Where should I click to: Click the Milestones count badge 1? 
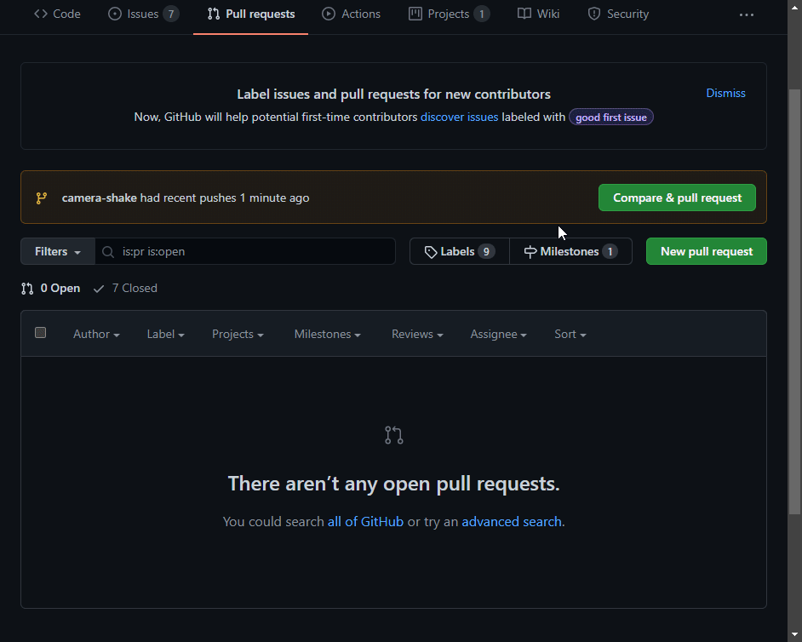click(x=610, y=251)
